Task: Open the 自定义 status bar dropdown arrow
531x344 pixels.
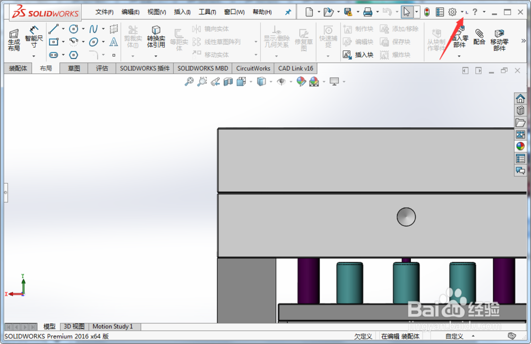Action: (473, 336)
